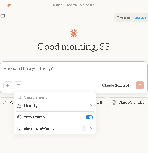Send message with the arrow button
Viewport: 148px width, 153px height.
[x=140, y=85]
